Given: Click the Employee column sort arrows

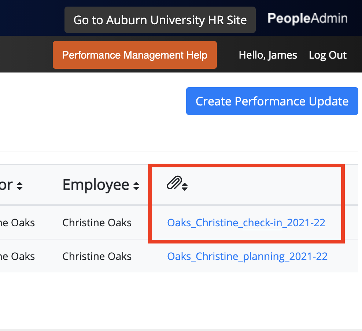Looking at the screenshot, I should click(136, 186).
